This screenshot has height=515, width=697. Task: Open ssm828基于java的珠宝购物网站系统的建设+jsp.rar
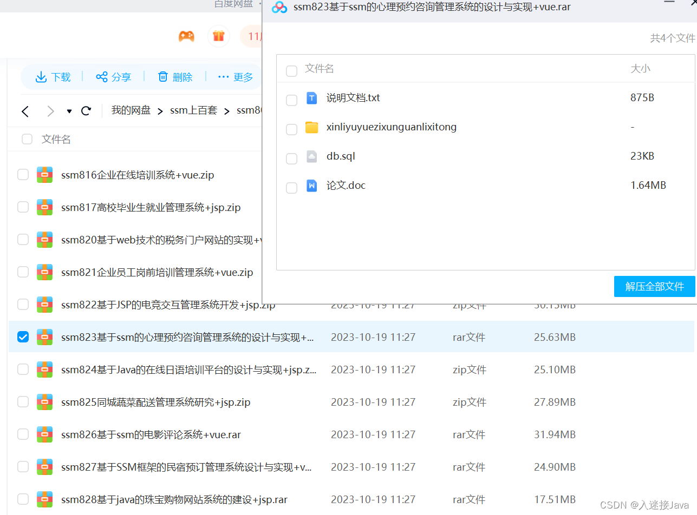coord(174,499)
